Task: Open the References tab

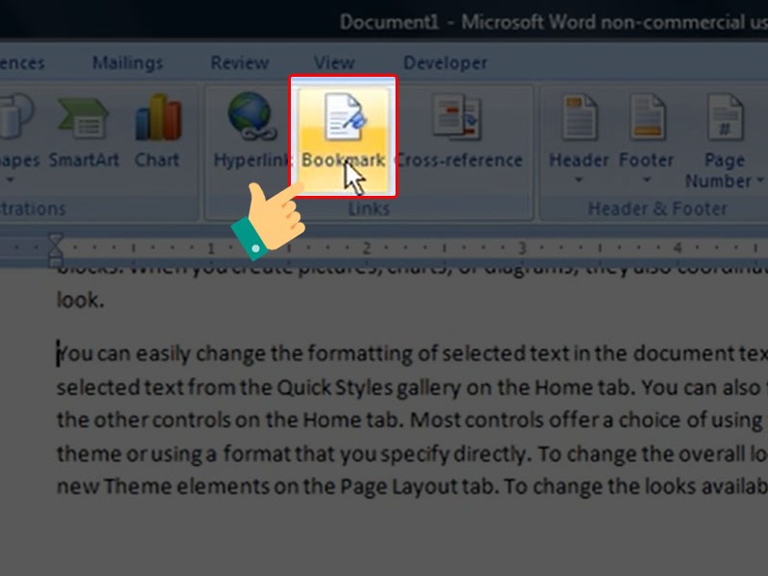Action: click(22, 62)
